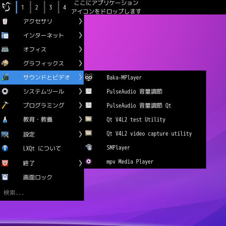This screenshot has height=226, width=226.
Task: Click the quick launch drop area text
Action: pos(106,7)
